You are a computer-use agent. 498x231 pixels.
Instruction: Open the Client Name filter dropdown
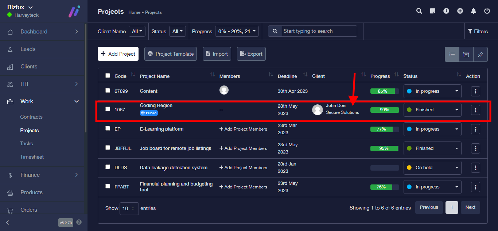[x=137, y=32]
